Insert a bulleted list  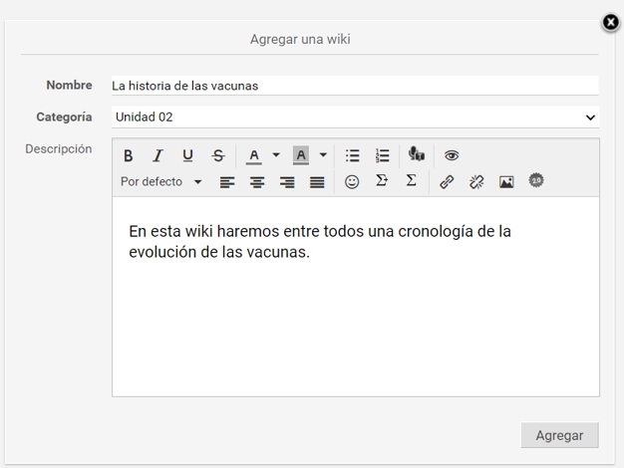(x=352, y=155)
